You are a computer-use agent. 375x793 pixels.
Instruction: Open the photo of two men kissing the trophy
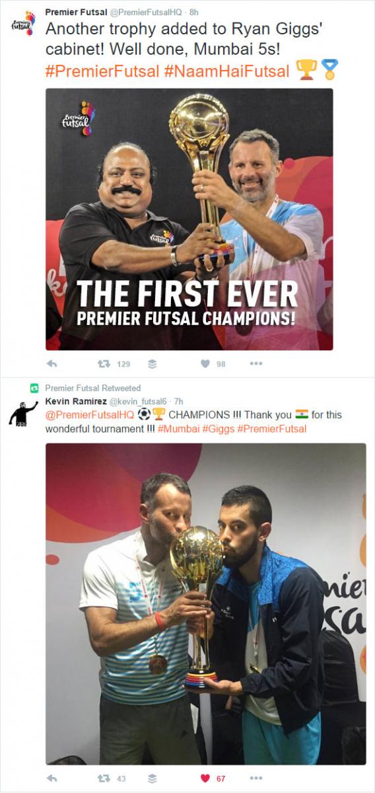(x=205, y=603)
